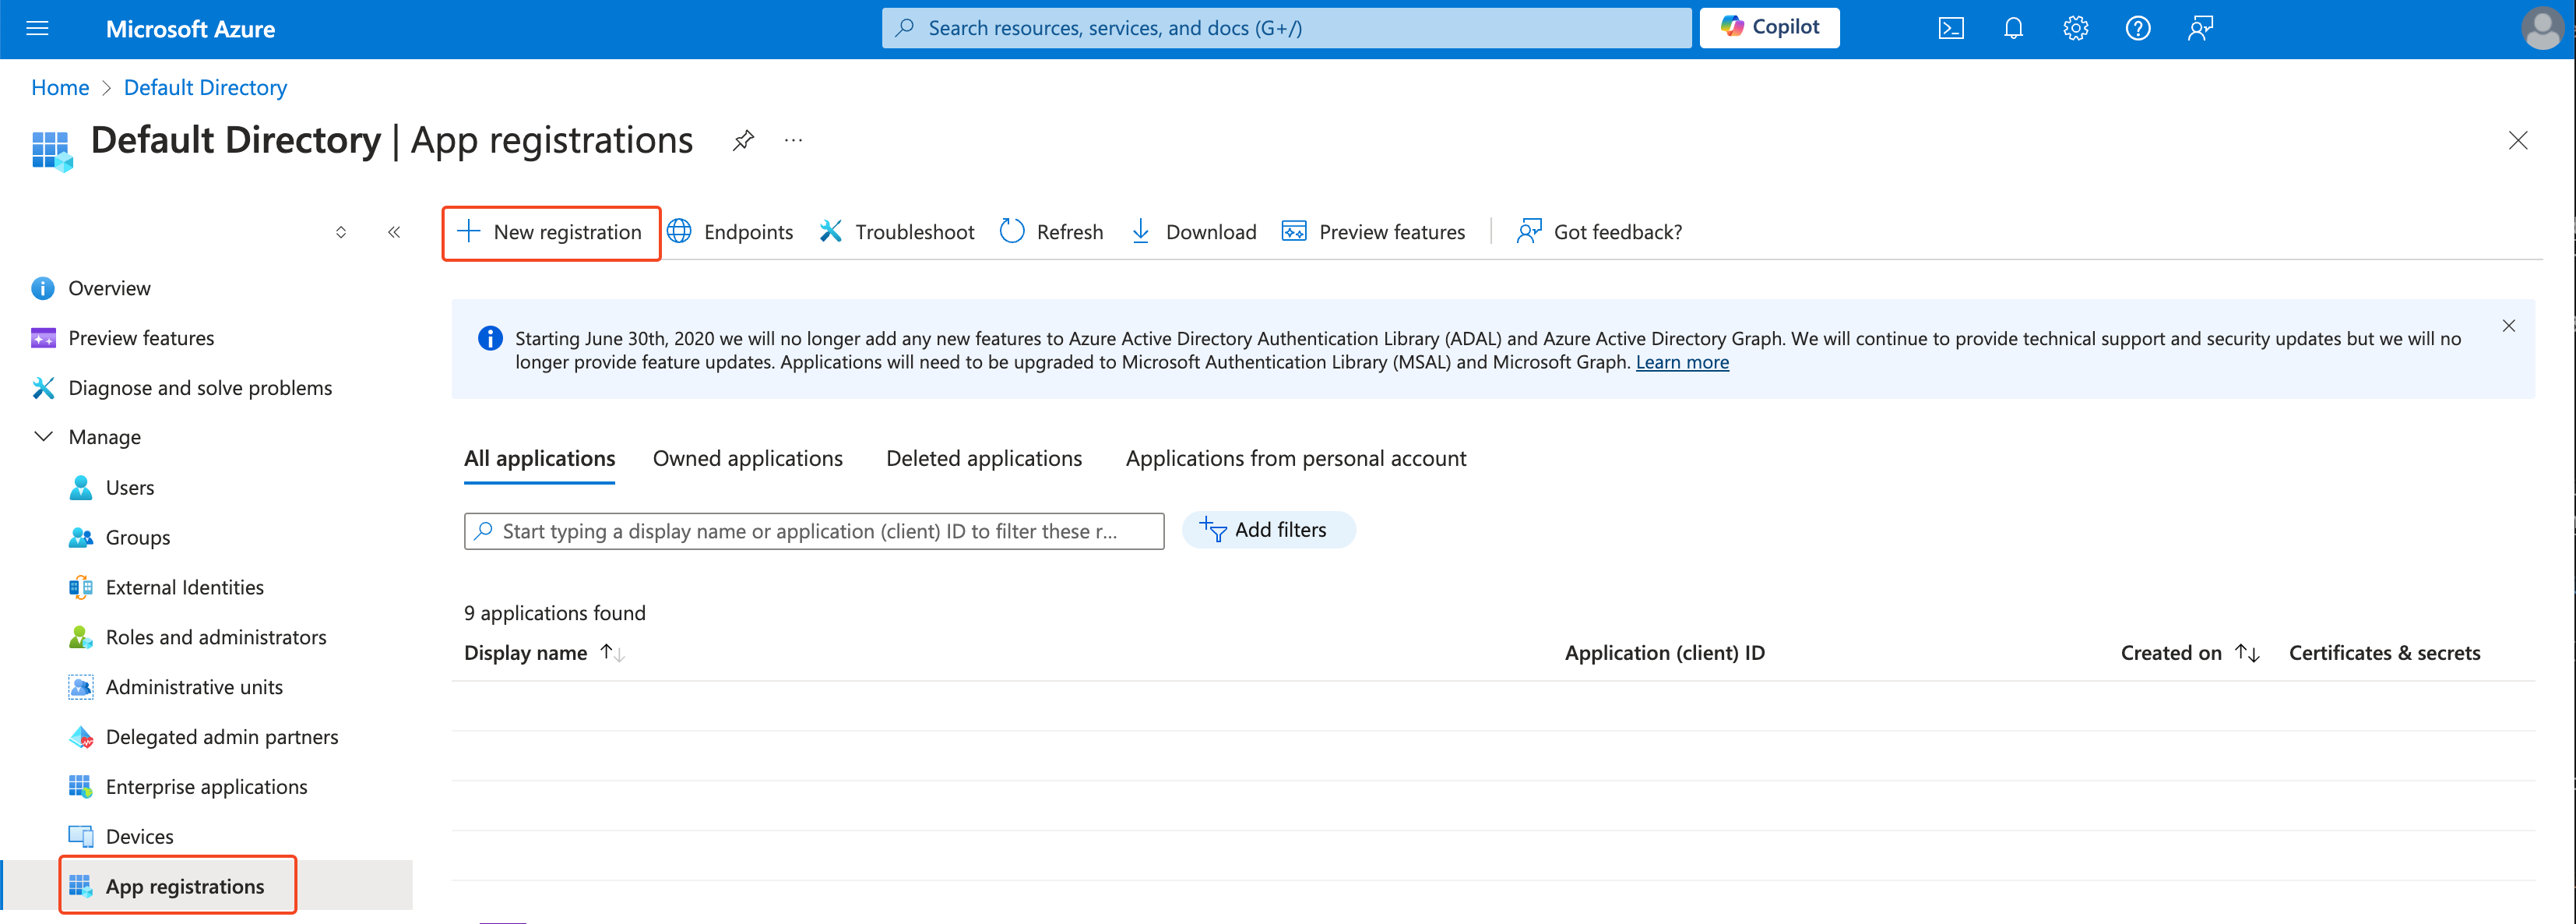Open portal settings gear icon
This screenshot has width=2576, height=924.
pos(2075,28)
